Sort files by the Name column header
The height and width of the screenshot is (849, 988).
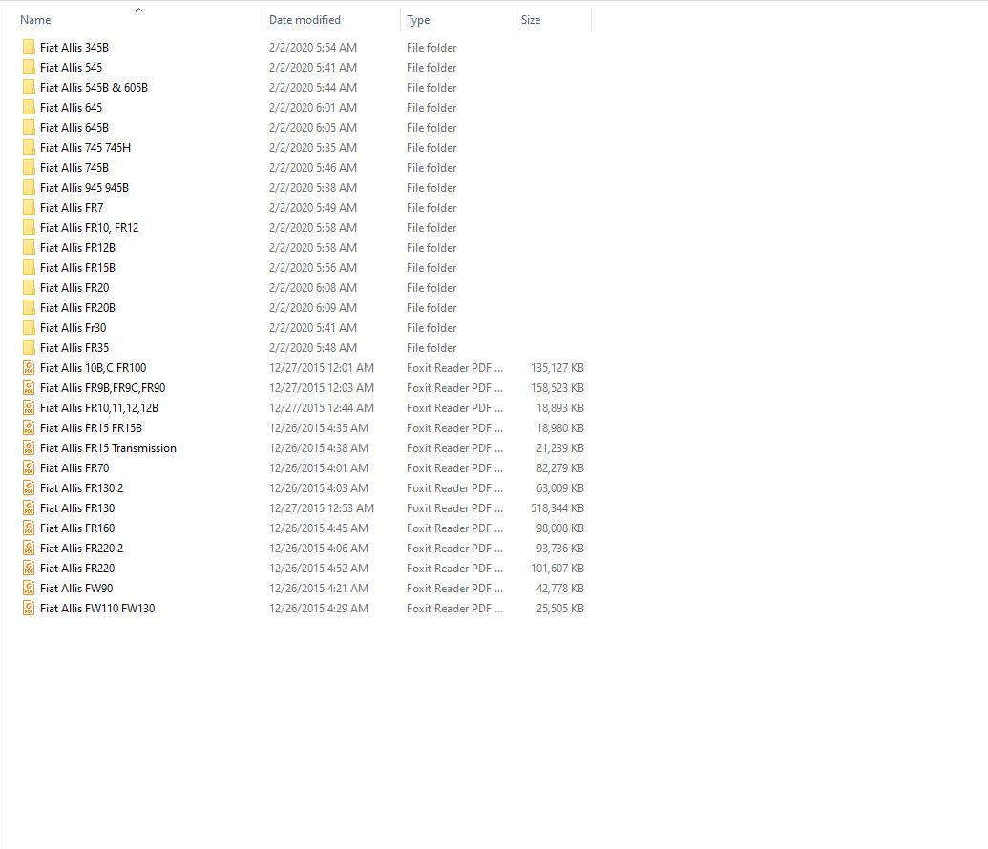pyautogui.click(x=35, y=20)
